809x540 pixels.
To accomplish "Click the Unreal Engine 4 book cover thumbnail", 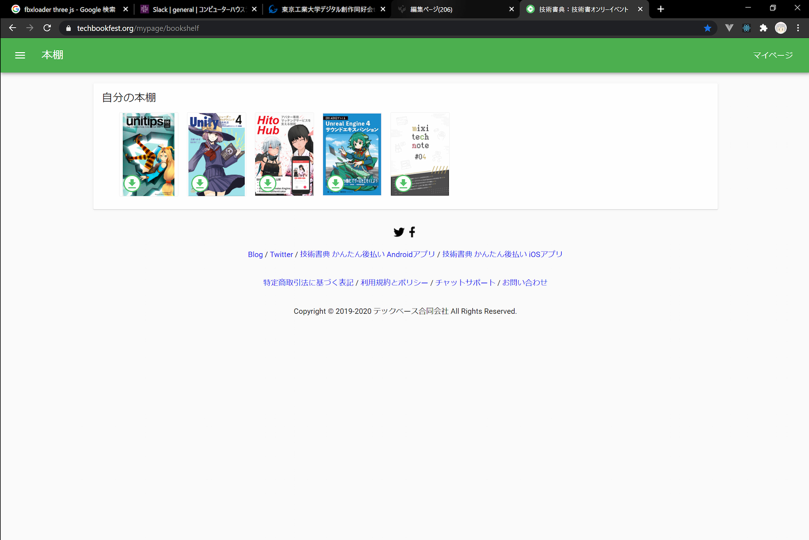I will (352, 154).
